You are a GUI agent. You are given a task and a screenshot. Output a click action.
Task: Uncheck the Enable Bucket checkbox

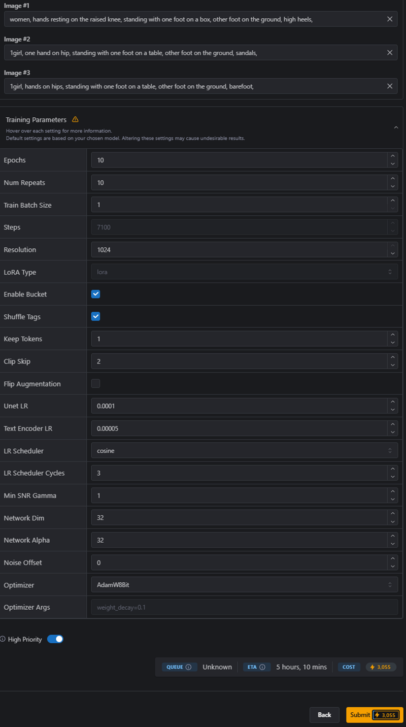coord(95,294)
